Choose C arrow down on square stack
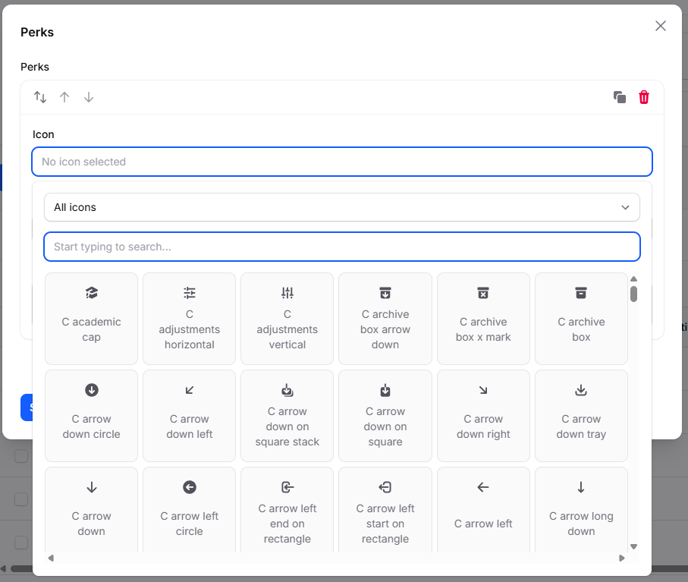Image resolution: width=688 pixels, height=582 pixels. [287, 416]
